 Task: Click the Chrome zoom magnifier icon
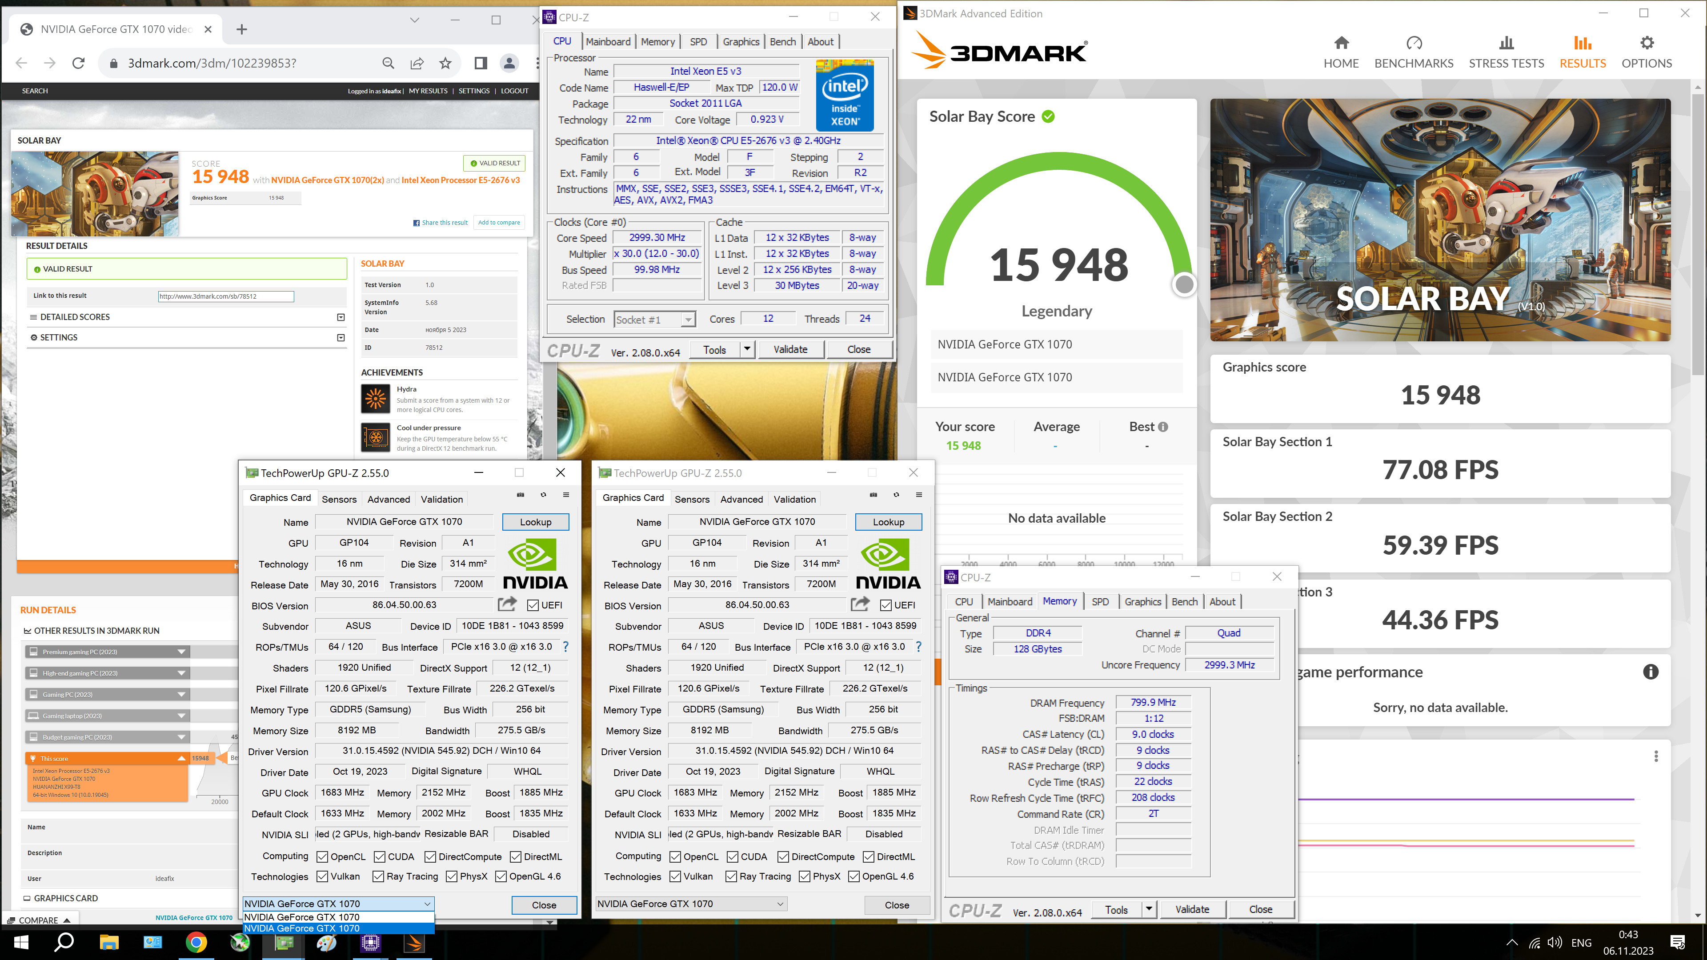(x=389, y=63)
